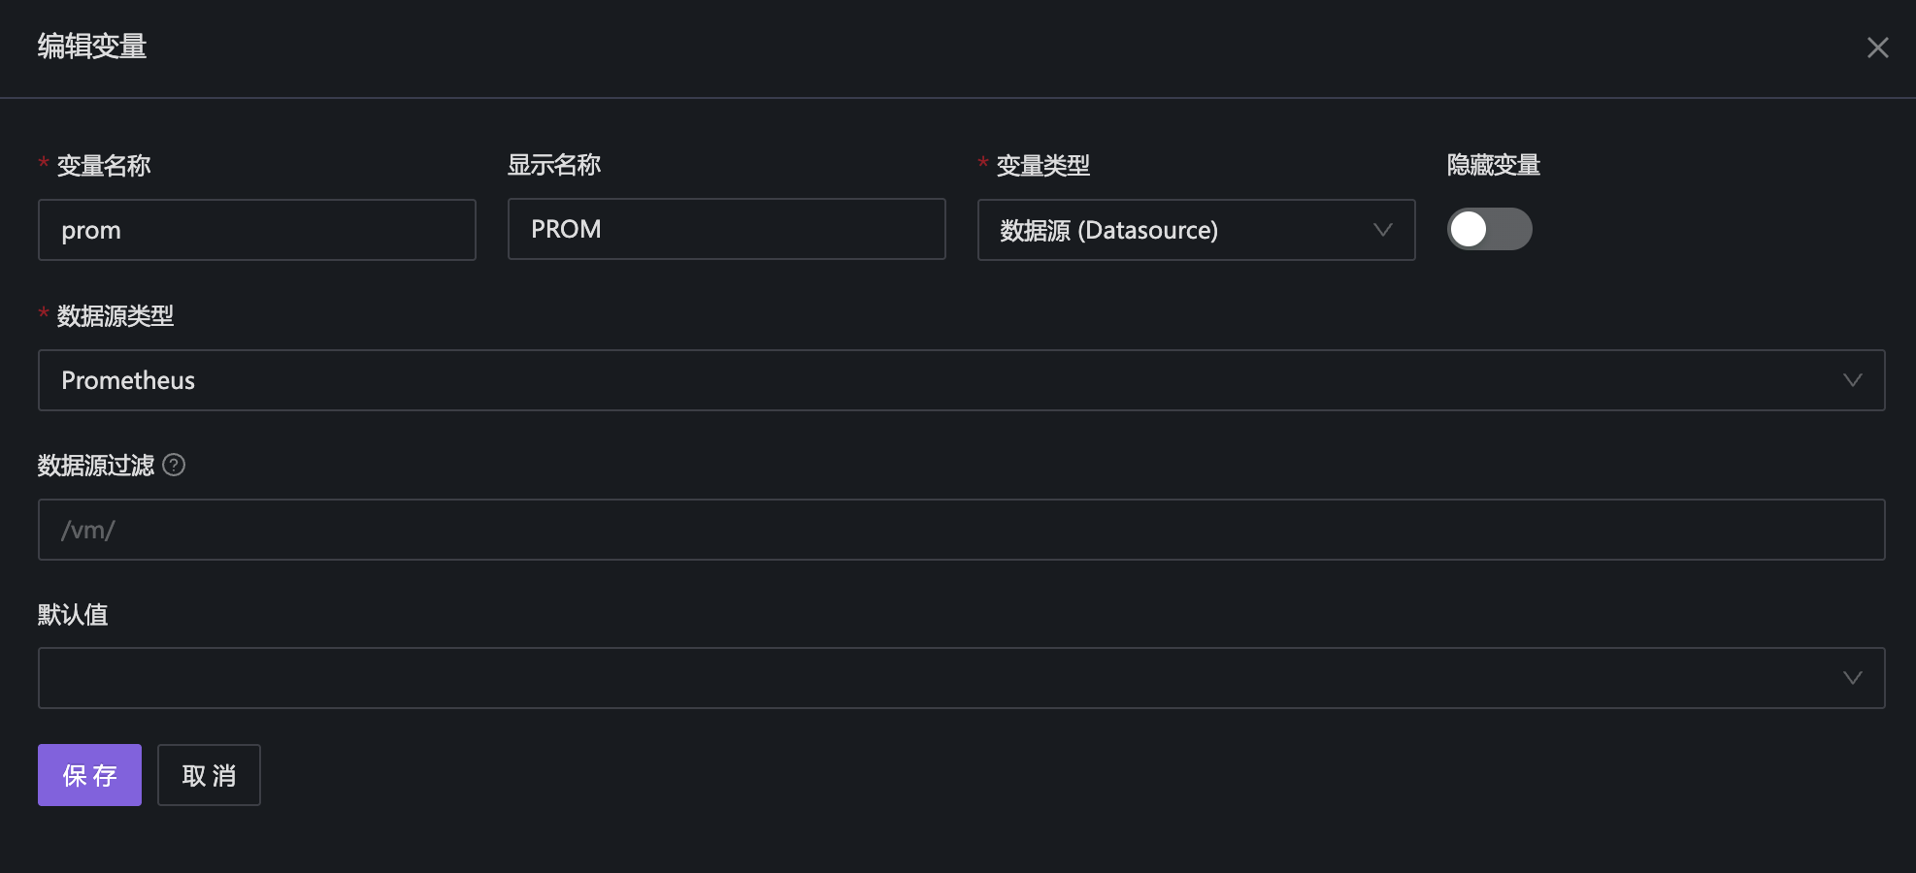The height and width of the screenshot is (873, 1916).
Task: Click the chevron arrow in the Prometheus field
Action: coord(1852,380)
